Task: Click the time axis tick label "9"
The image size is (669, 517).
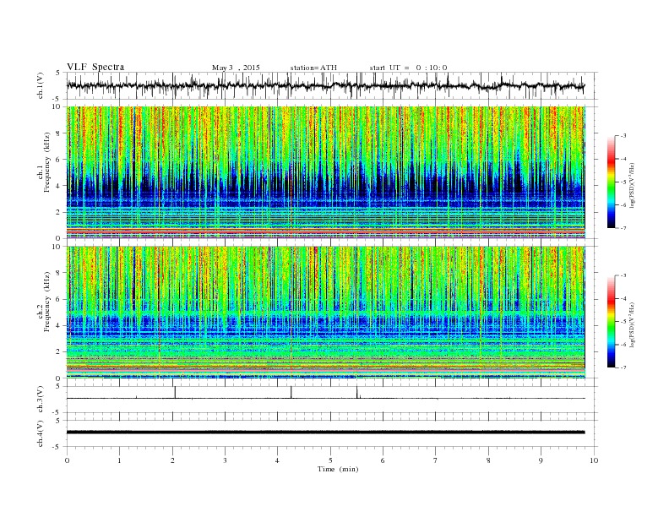Action: point(541,460)
